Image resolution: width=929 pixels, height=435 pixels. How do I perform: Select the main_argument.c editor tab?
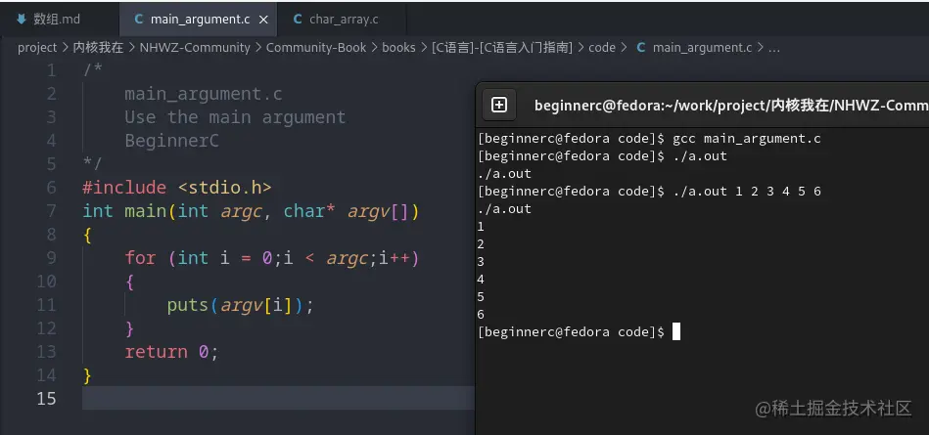pos(198,19)
